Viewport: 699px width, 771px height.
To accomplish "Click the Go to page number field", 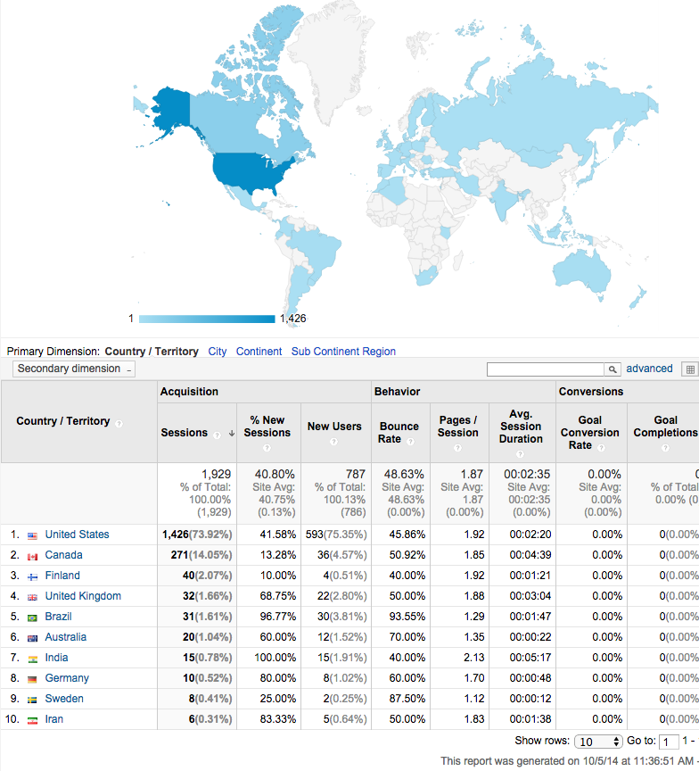I will point(669,742).
